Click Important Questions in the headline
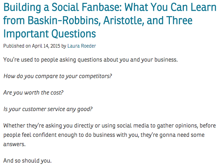Viewport: 220px width, 168px height. [49, 34]
